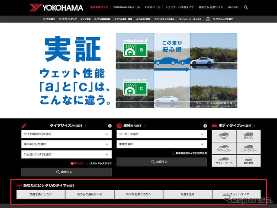Click the wet performance comparison banner image
The image size is (277, 208).
177,70
